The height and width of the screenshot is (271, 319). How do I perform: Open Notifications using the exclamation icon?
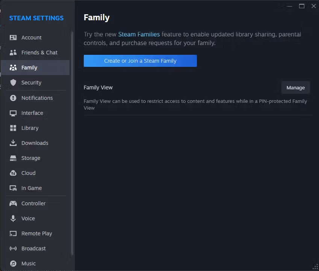point(13,98)
